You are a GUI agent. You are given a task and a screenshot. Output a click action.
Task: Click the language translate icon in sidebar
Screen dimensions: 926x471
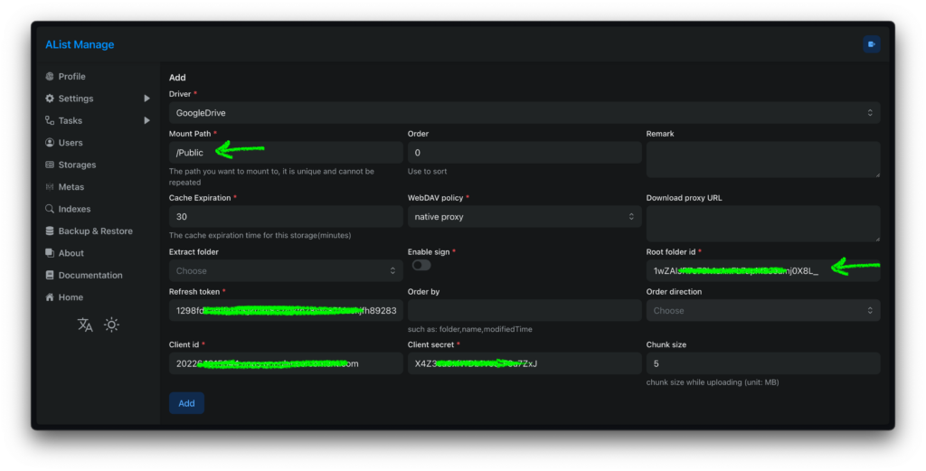pyautogui.click(x=85, y=325)
